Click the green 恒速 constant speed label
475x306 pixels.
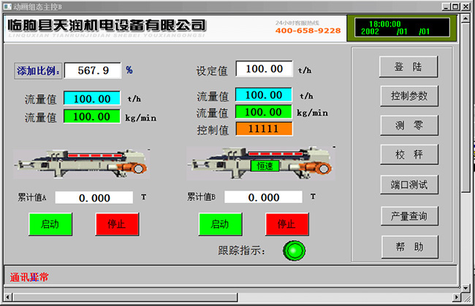click(x=265, y=166)
